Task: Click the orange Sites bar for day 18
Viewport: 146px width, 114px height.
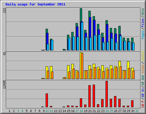Action: [82, 66]
